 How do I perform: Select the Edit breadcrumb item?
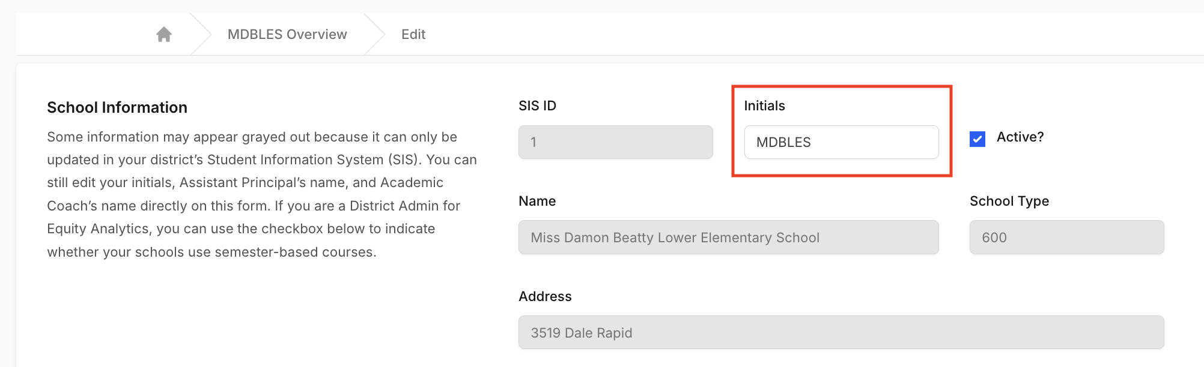(413, 34)
